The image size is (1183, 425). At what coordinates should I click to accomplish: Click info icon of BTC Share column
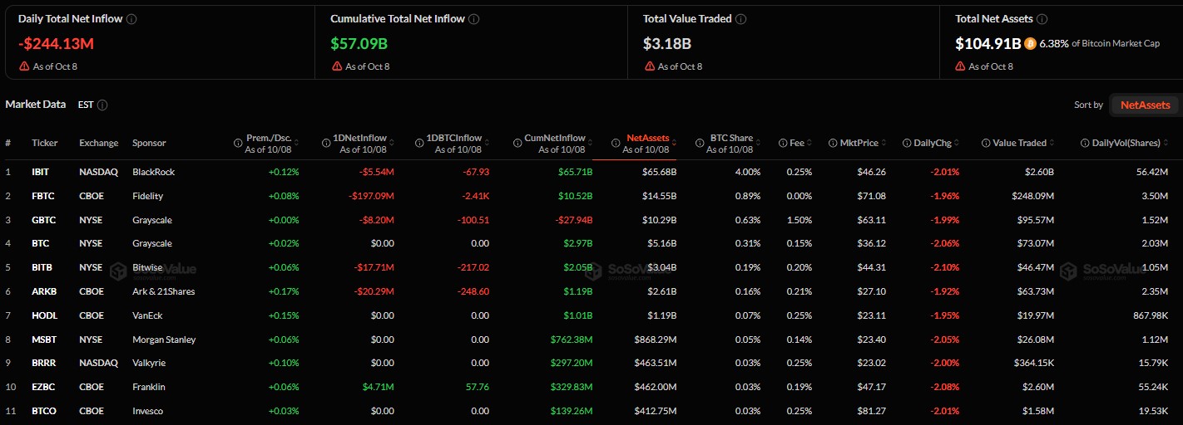[x=700, y=143]
